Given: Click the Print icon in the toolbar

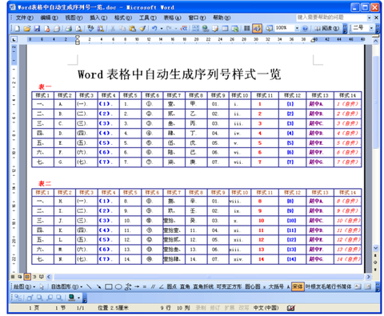Looking at the screenshot, I should [x=69, y=28].
